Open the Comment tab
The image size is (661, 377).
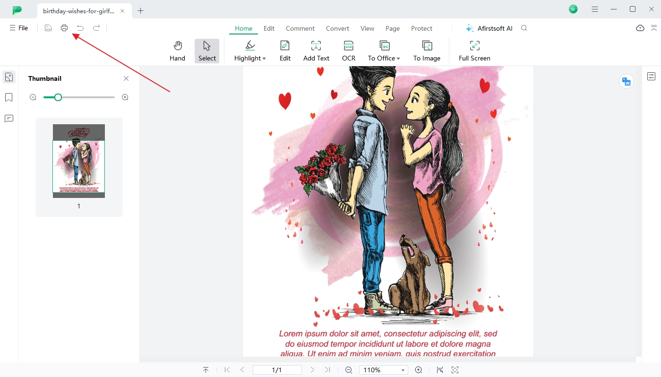[x=300, y=28]
